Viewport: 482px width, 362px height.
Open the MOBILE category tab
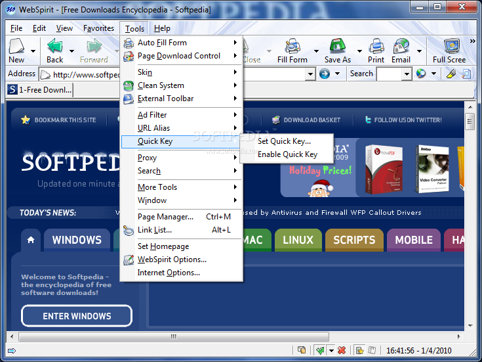(414, 240)
